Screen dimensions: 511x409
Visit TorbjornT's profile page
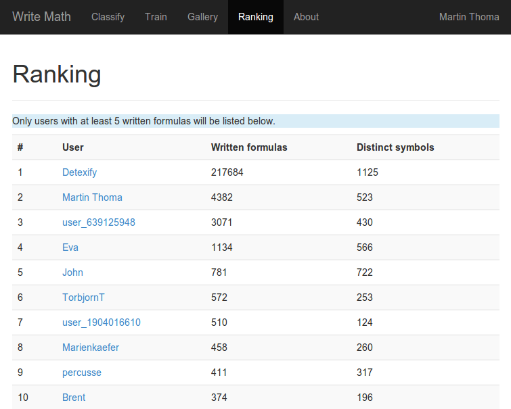tap(83, 297)
